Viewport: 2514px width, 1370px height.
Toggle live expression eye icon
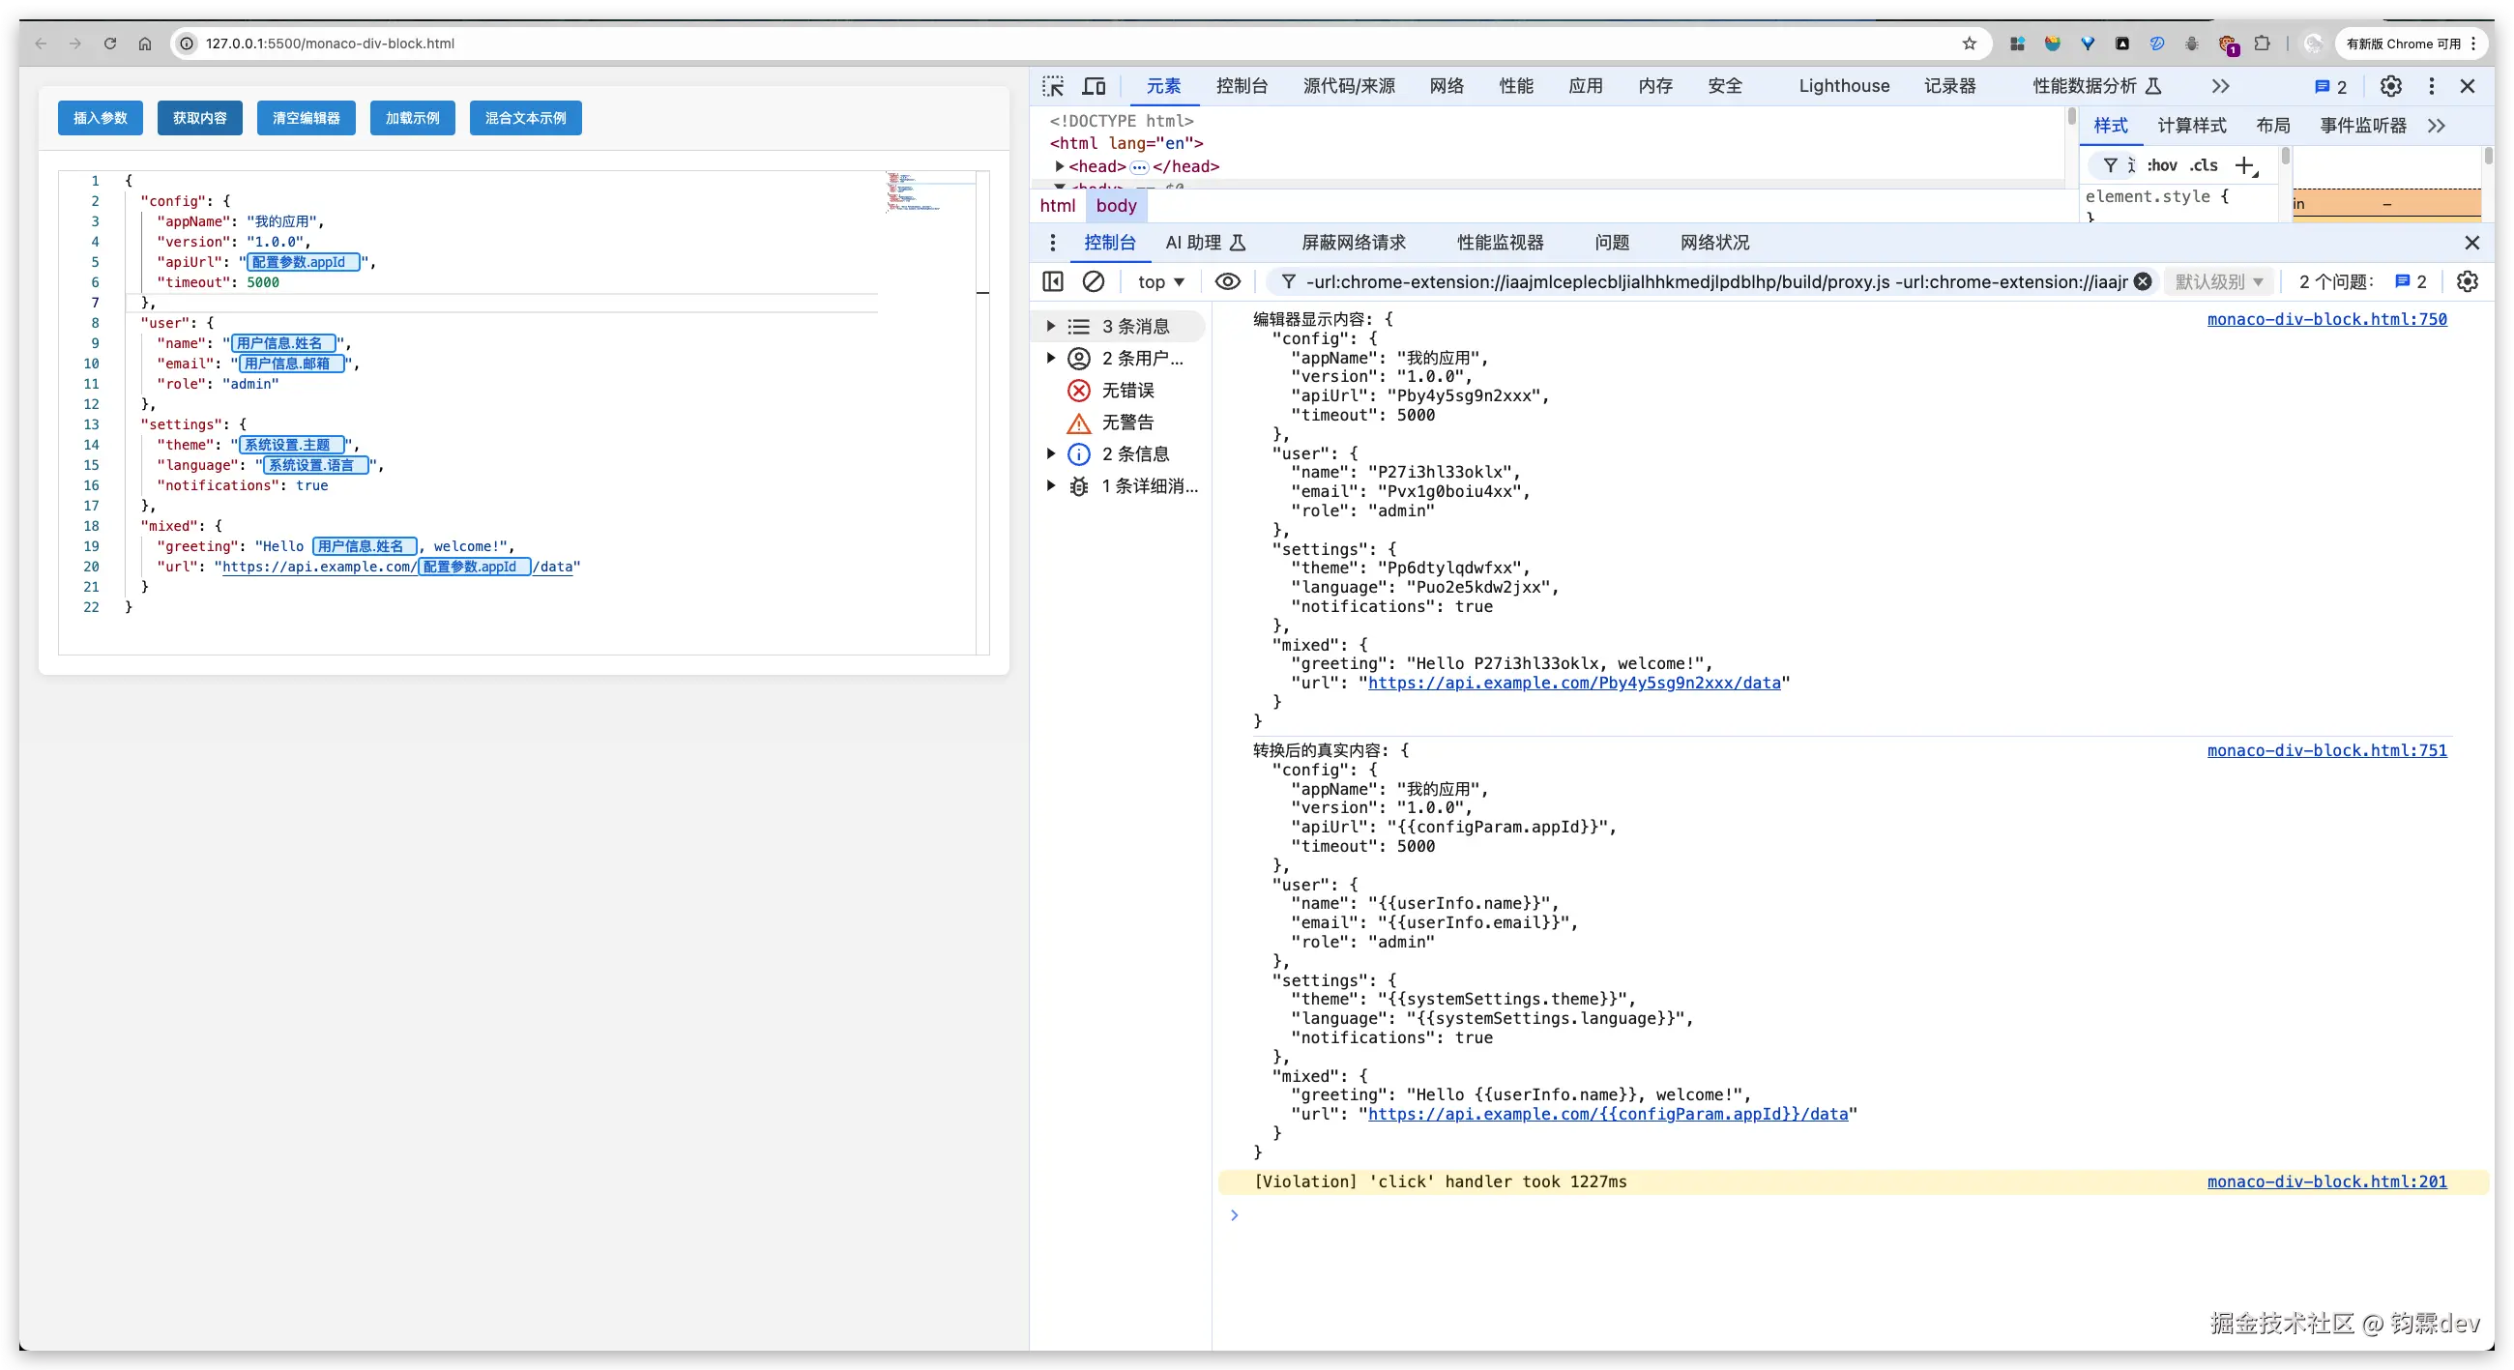[x=1228, y=282]
